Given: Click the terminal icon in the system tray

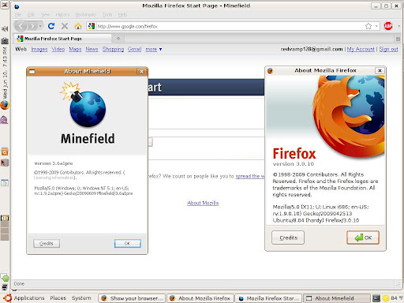Looking at the screenshot, I should coord(376,298).
